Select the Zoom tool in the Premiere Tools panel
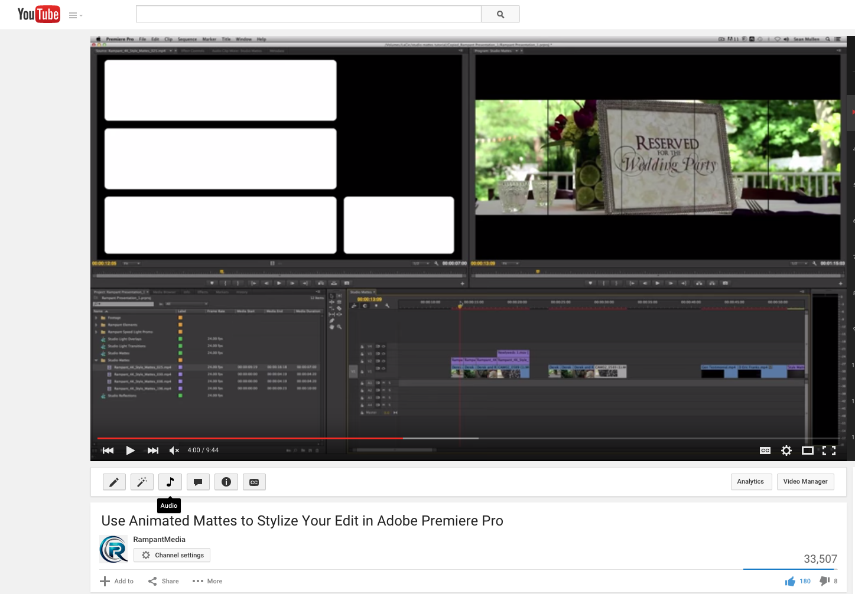This screenshot has width=855, height=594. (339, 327)
